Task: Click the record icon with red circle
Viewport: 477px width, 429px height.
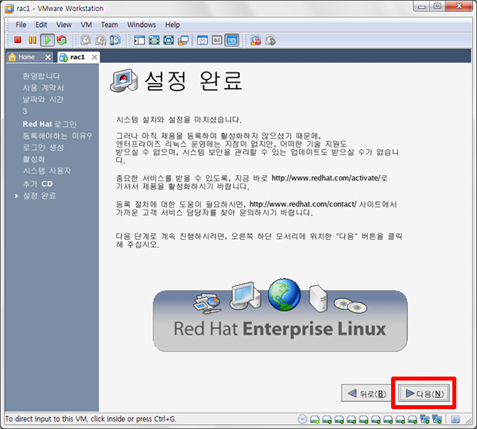Action: click(256, 41)
